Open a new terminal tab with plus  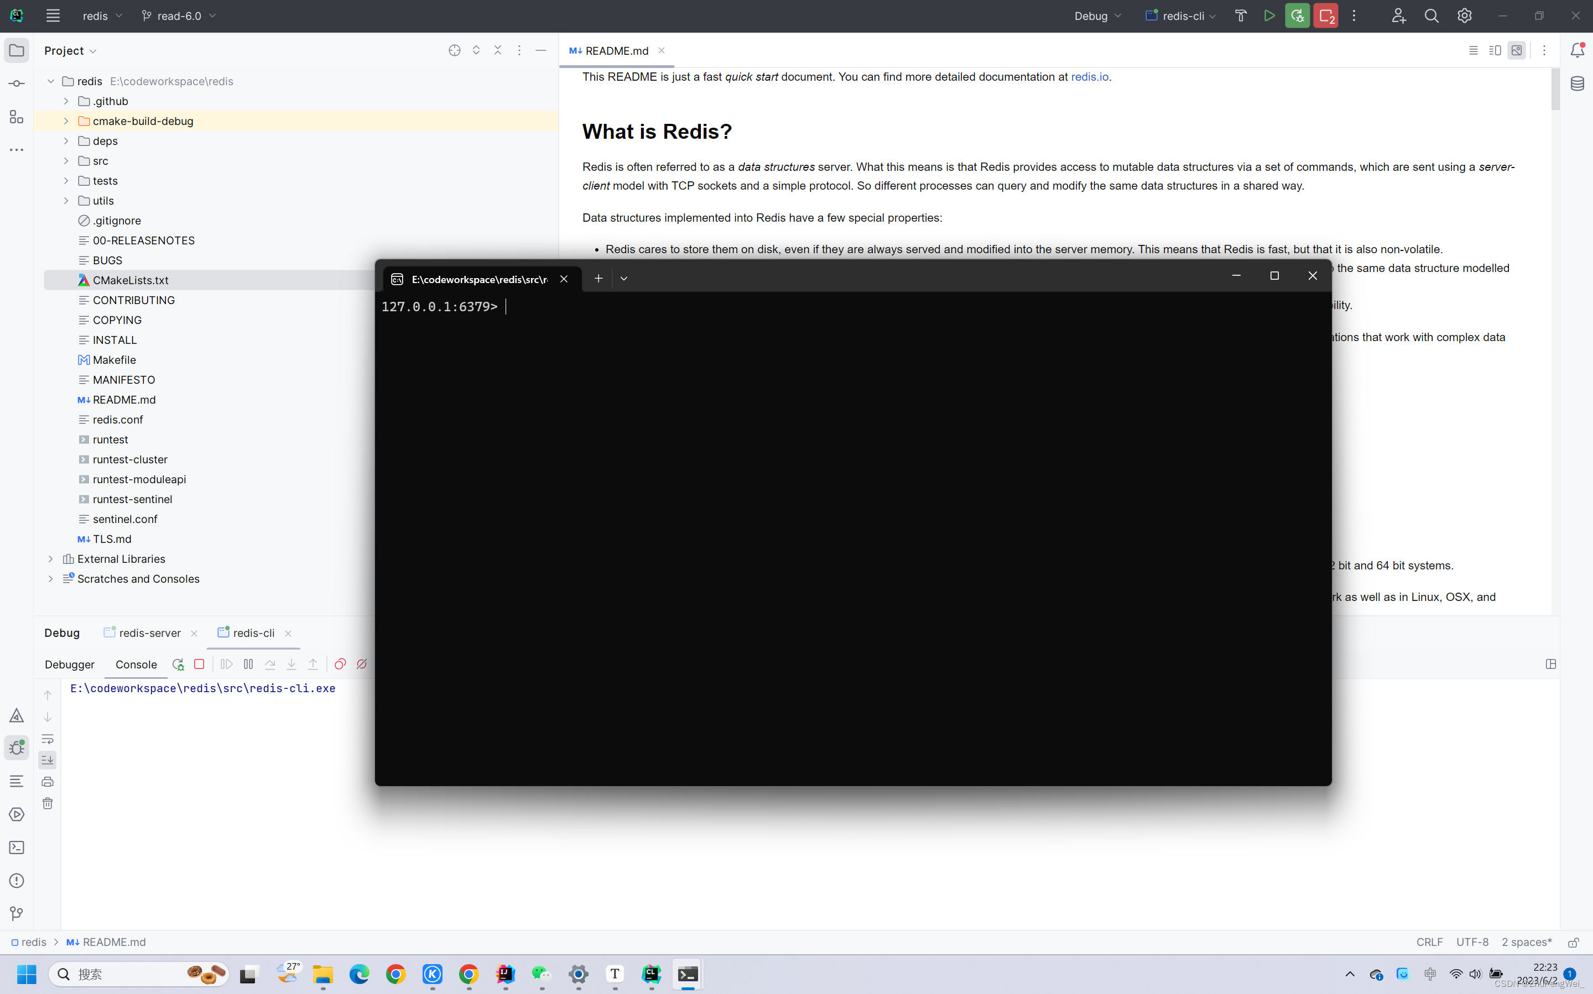598,278
